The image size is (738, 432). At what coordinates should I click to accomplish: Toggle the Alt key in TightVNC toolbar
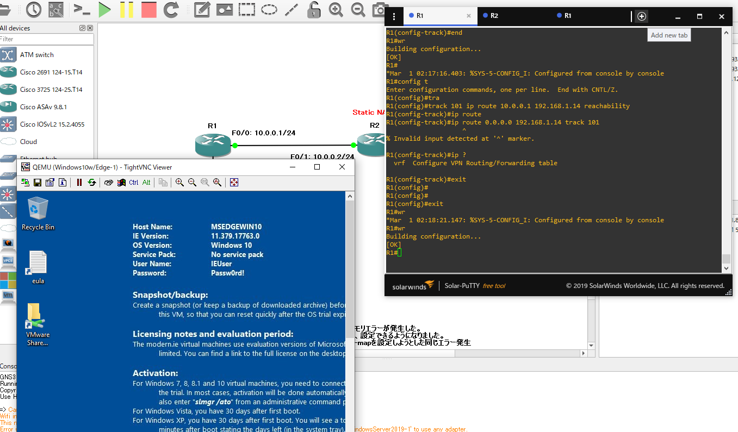[x=146, y=183]
